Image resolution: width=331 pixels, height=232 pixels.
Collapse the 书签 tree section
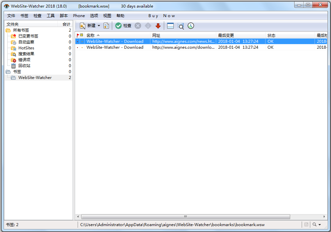(x=15, y=71)
